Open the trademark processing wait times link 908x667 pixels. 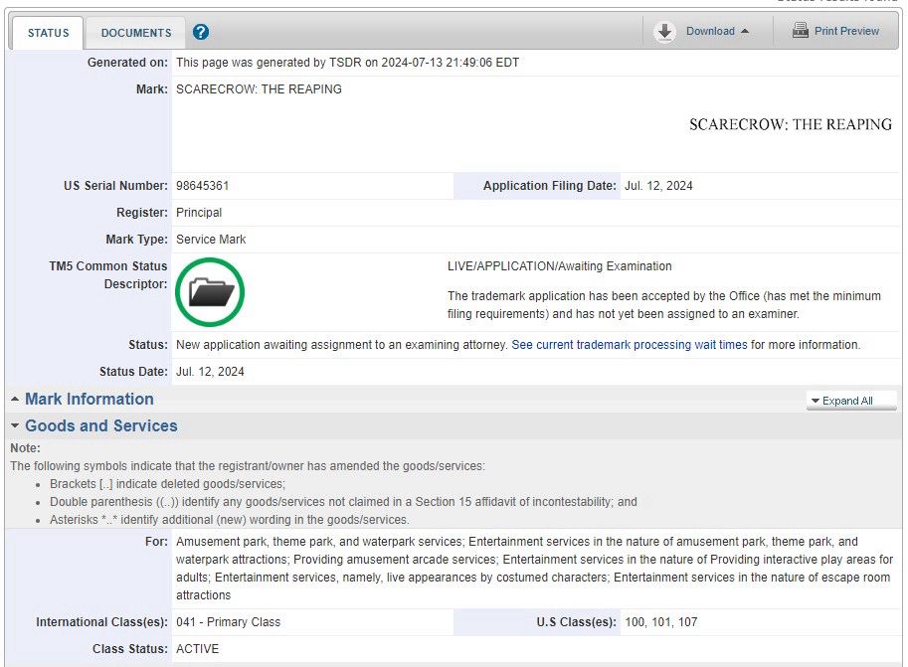pyautogui.click(x=630, y=345)
